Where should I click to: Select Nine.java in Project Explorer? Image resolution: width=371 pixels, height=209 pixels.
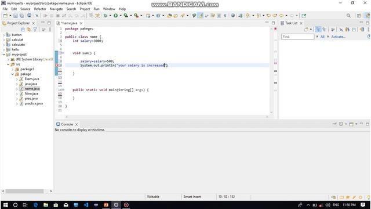tap(31, 93)
